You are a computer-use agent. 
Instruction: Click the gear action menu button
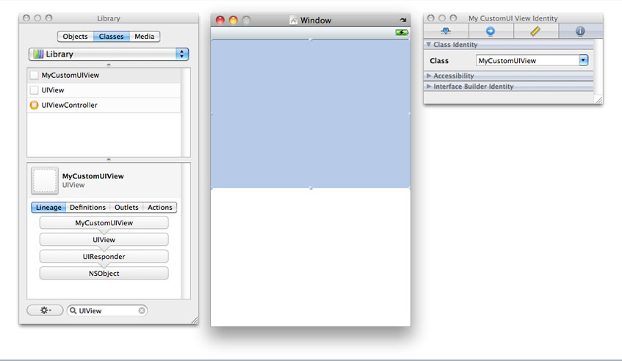(45, 310)
